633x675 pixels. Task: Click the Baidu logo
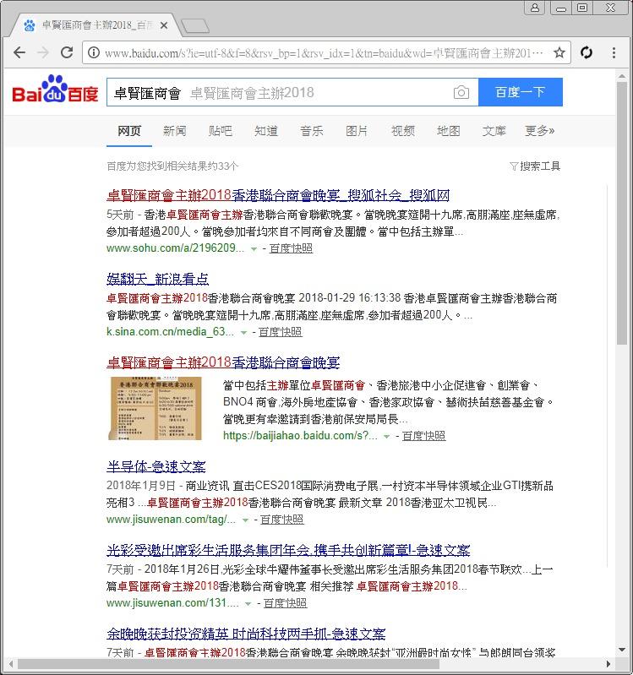pyautogui.click(x=55, y=90)
